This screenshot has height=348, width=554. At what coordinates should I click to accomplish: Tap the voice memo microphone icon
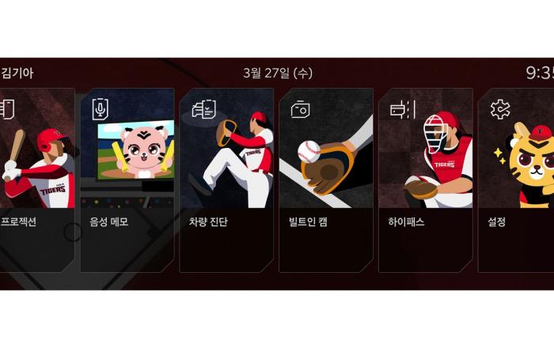pos(101,109)
